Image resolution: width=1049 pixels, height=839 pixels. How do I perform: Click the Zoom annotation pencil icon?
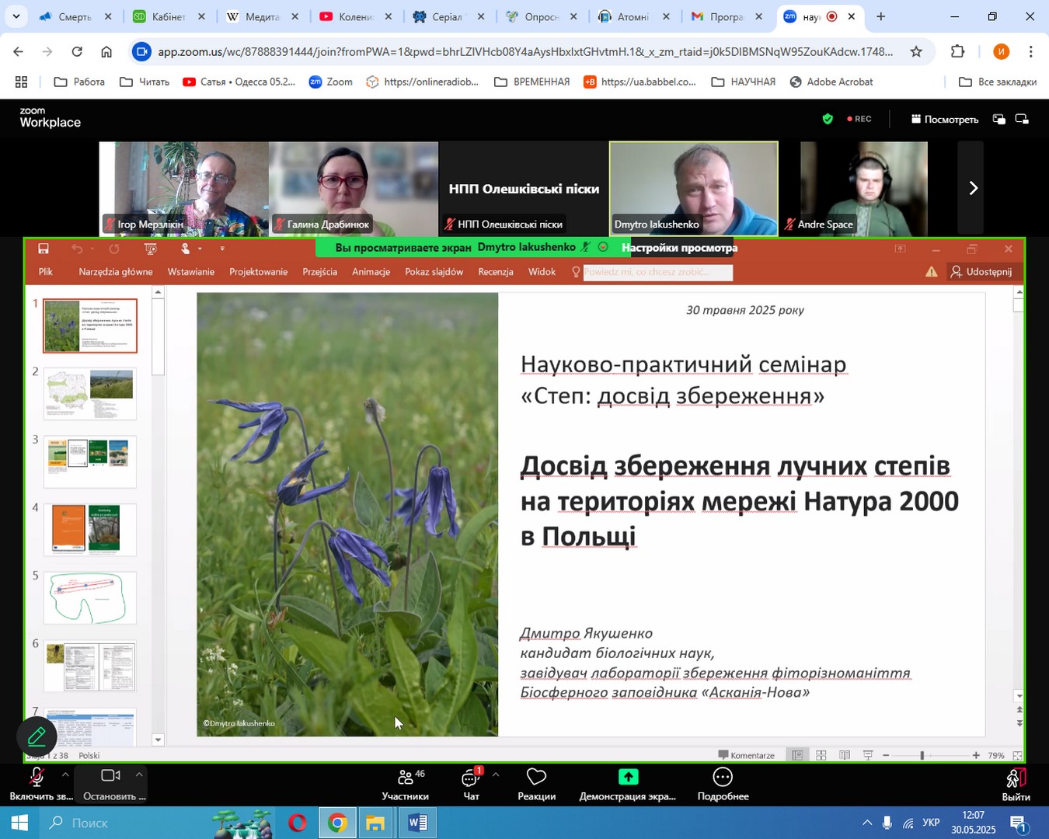(x=37, y=736)
